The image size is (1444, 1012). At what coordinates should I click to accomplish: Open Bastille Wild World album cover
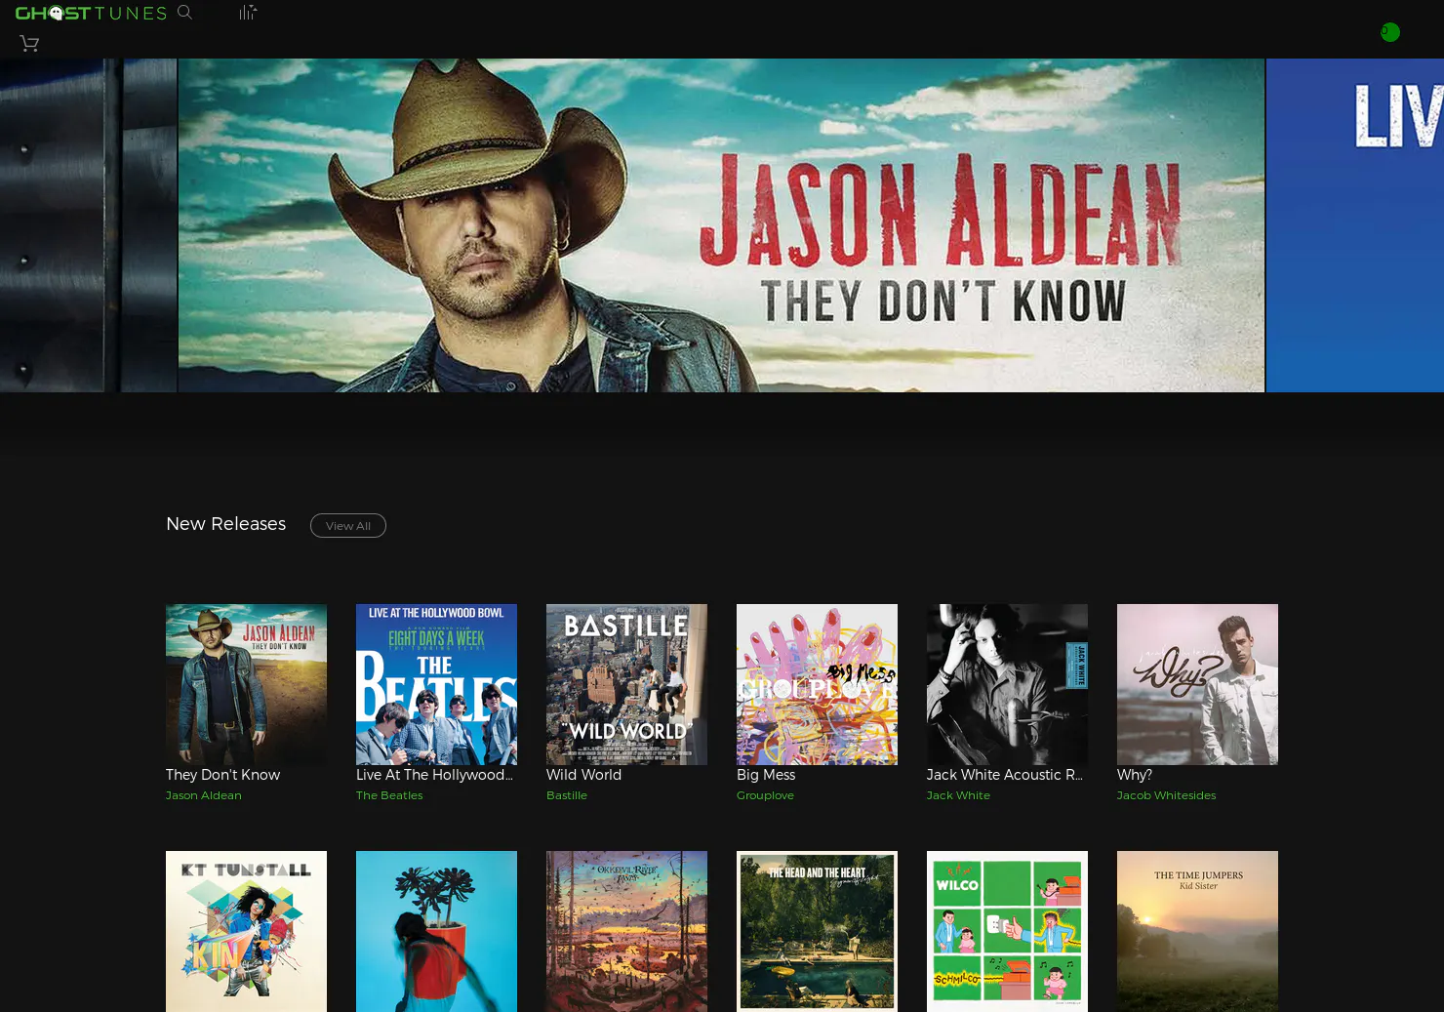[x=626, y=684]
